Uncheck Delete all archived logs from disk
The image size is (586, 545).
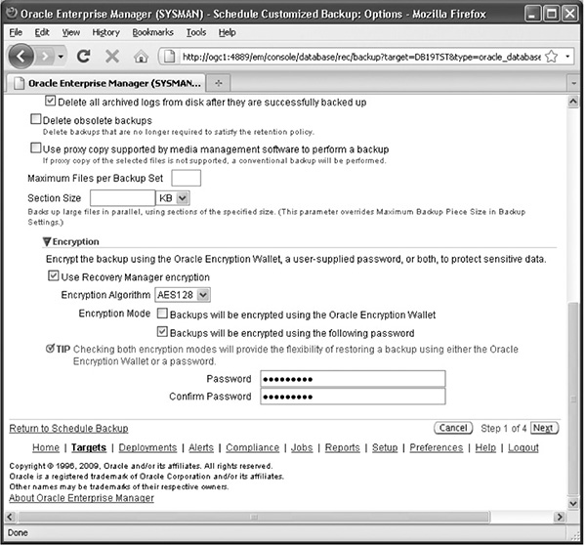point(50,101)
